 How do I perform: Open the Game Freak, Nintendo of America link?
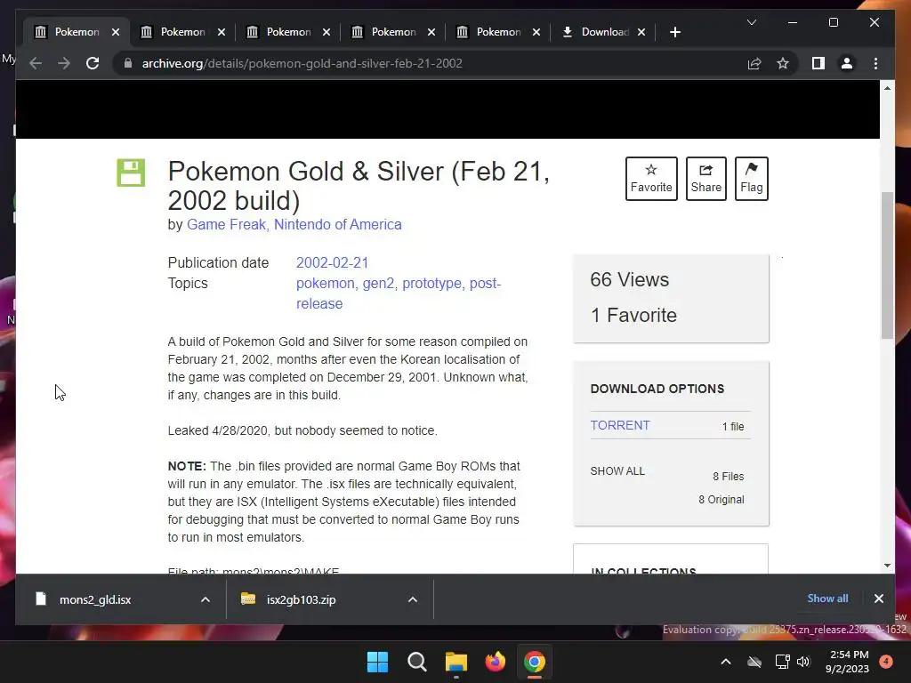294,224
